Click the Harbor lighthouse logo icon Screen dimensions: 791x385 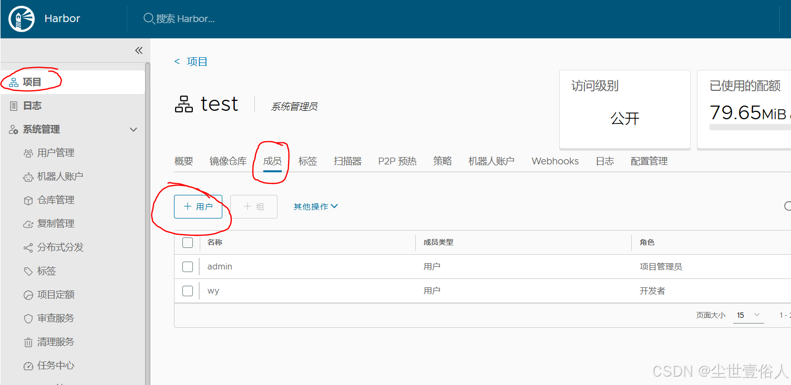click(22, 19)
